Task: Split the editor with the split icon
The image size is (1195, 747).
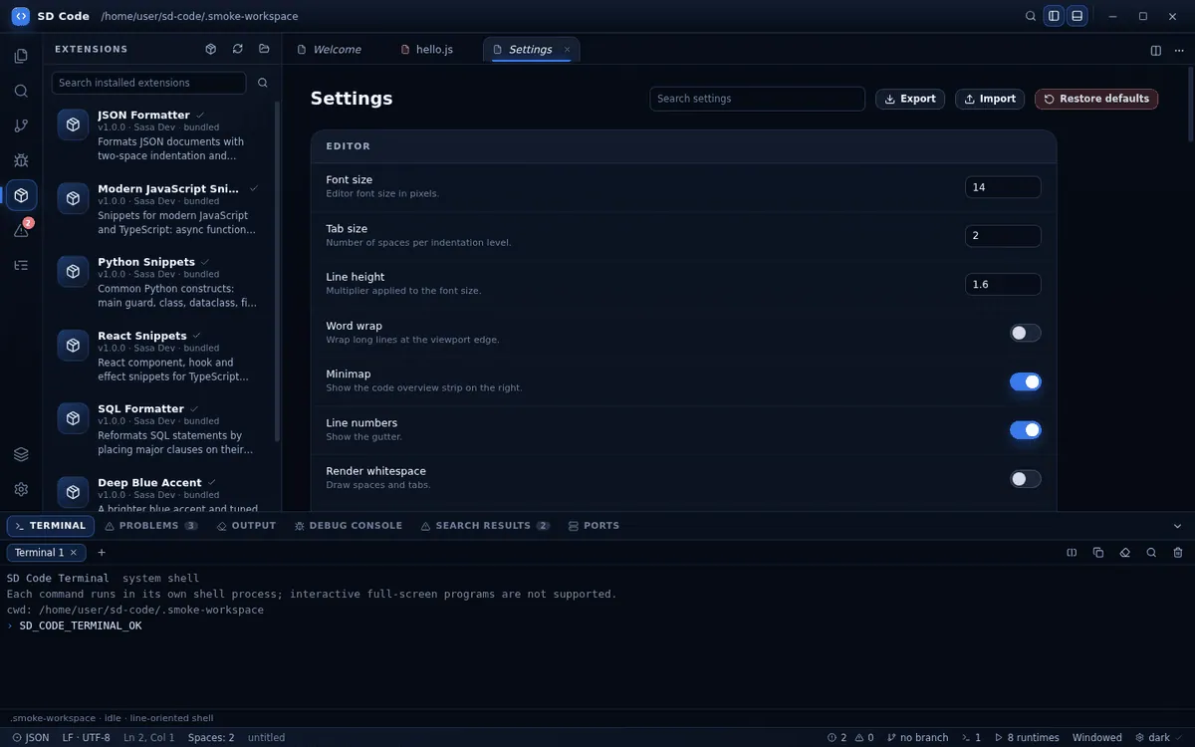Action: click(x=1156, y=50)
